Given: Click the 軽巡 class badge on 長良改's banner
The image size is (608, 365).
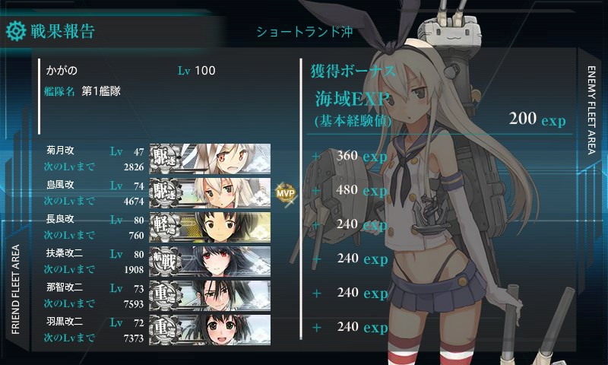Looking at the screenshot, I should pyautogui.click(x=166, y=227).
